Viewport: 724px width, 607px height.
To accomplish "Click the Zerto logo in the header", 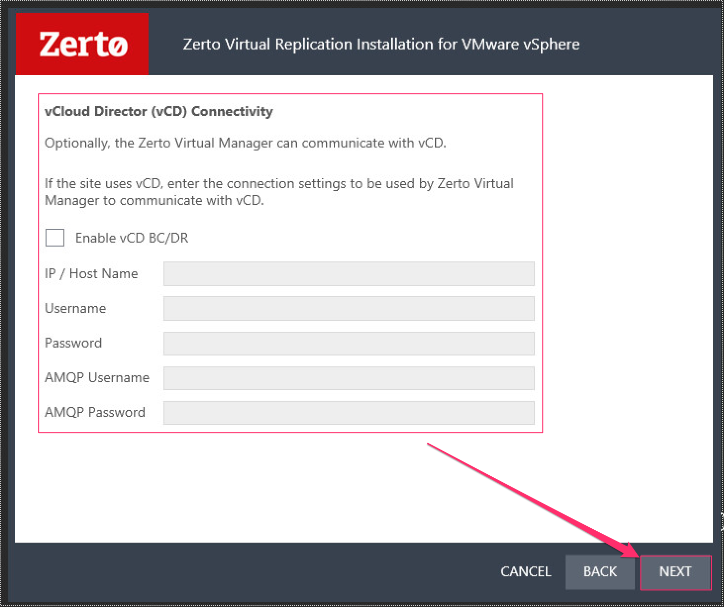I will (x=82, y=44).
